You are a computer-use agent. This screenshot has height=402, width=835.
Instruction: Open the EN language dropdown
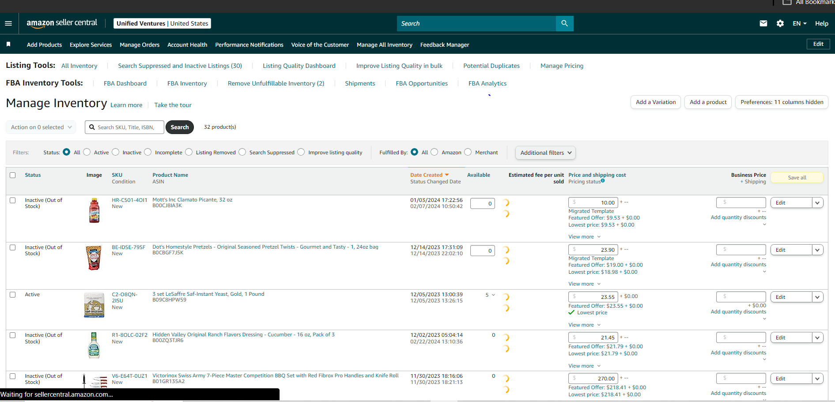pos(800,23)
